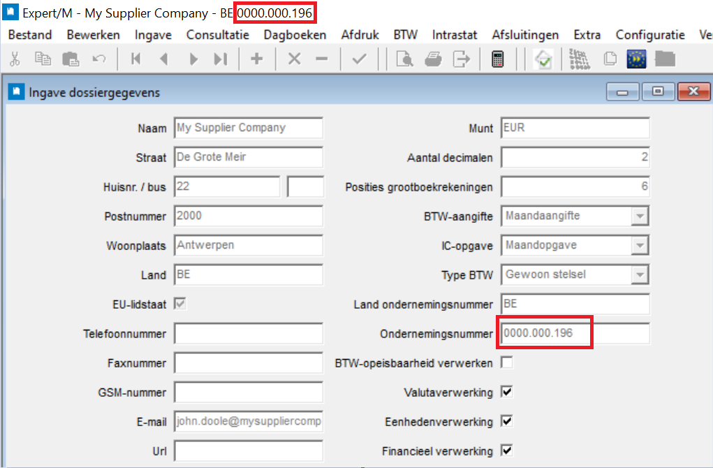713x468 pixels.
Task: Open the Type BTW dropdown
Action: click(639, 275)
